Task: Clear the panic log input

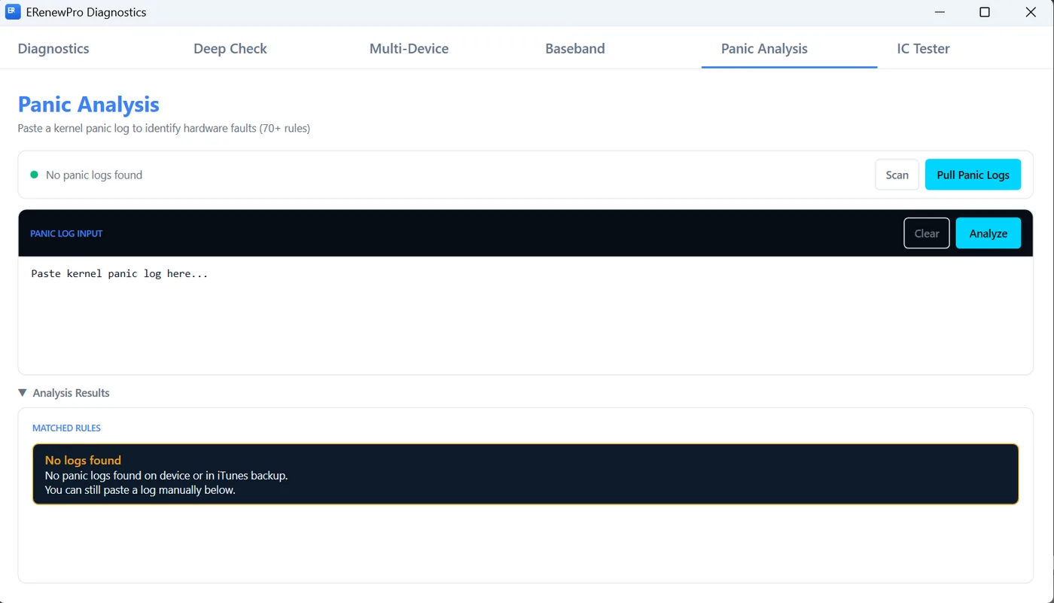Action: pos(927,233)
